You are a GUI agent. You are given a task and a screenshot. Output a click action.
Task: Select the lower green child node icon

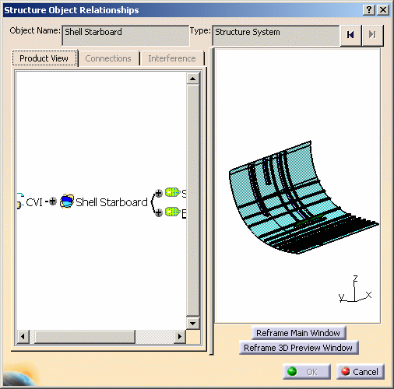pos(173,212)
